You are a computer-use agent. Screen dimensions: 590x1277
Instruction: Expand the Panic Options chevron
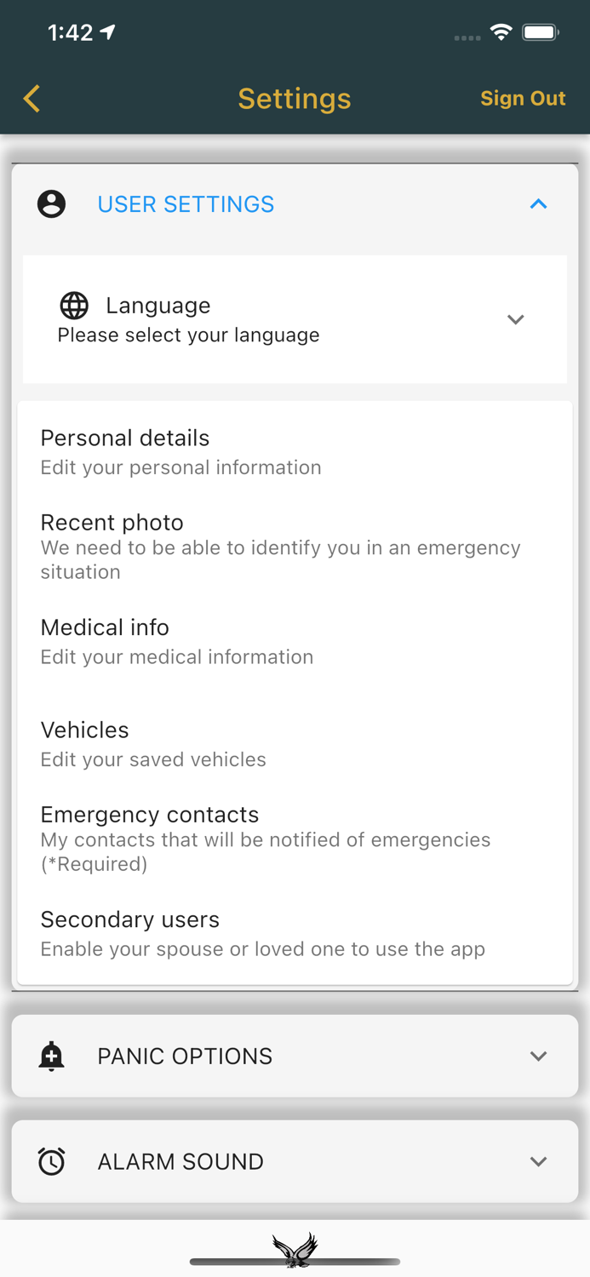tap(538, 1056)
